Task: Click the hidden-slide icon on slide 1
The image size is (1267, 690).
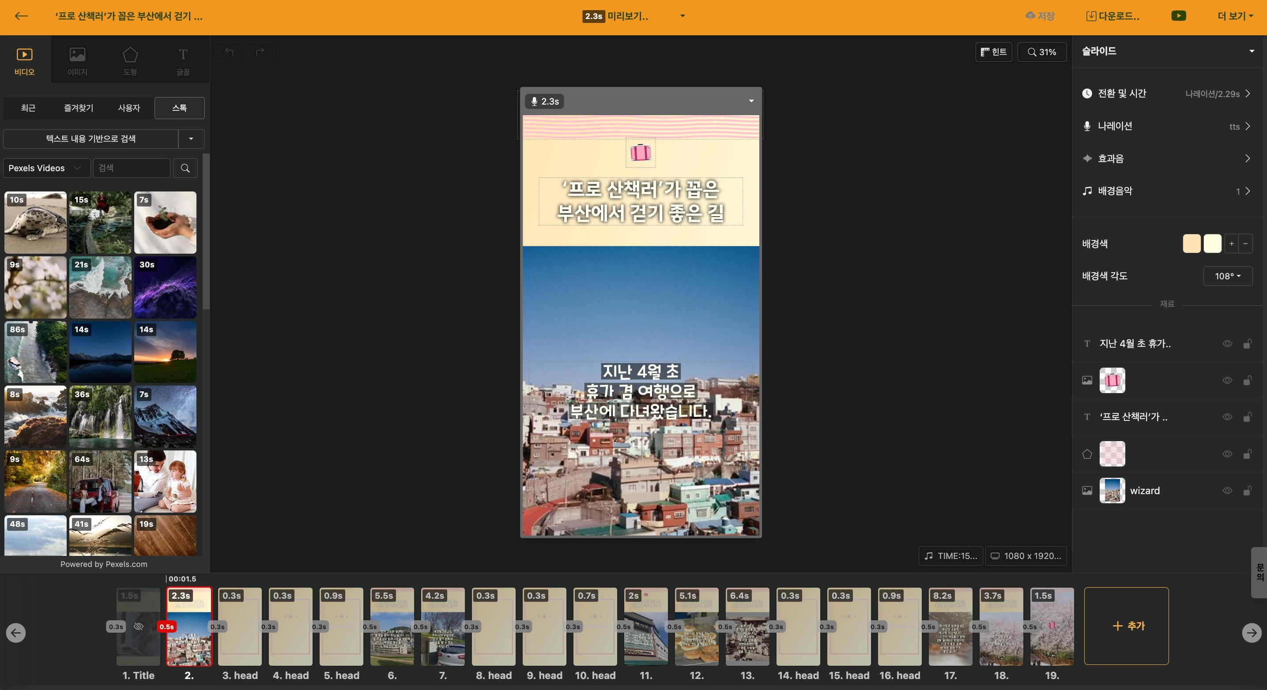Action: [139, 626]
